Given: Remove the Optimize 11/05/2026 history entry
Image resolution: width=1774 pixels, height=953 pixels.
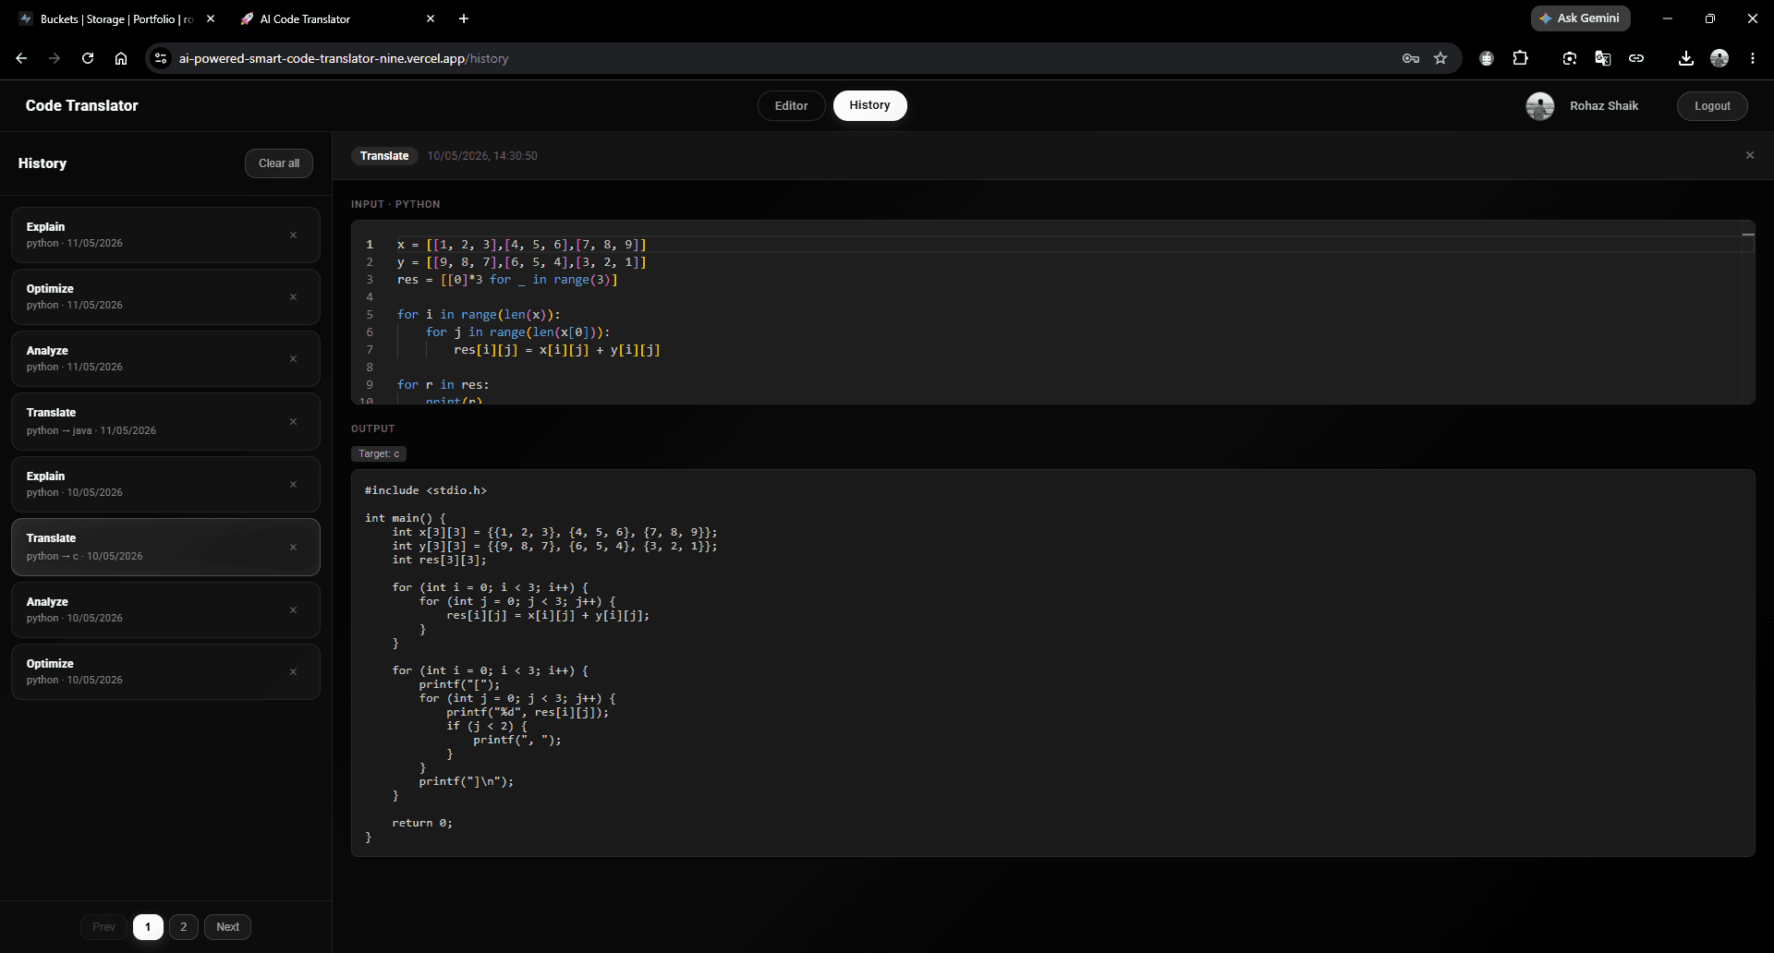Looking at the screenshot, I should pyautogui.click(x=293, y=296).
